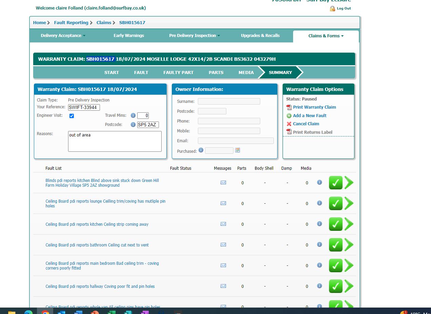This screenshot has height=314, width=431.
Task: Expand the Pre Delivery Inspection menu
Action: (194, 36)
